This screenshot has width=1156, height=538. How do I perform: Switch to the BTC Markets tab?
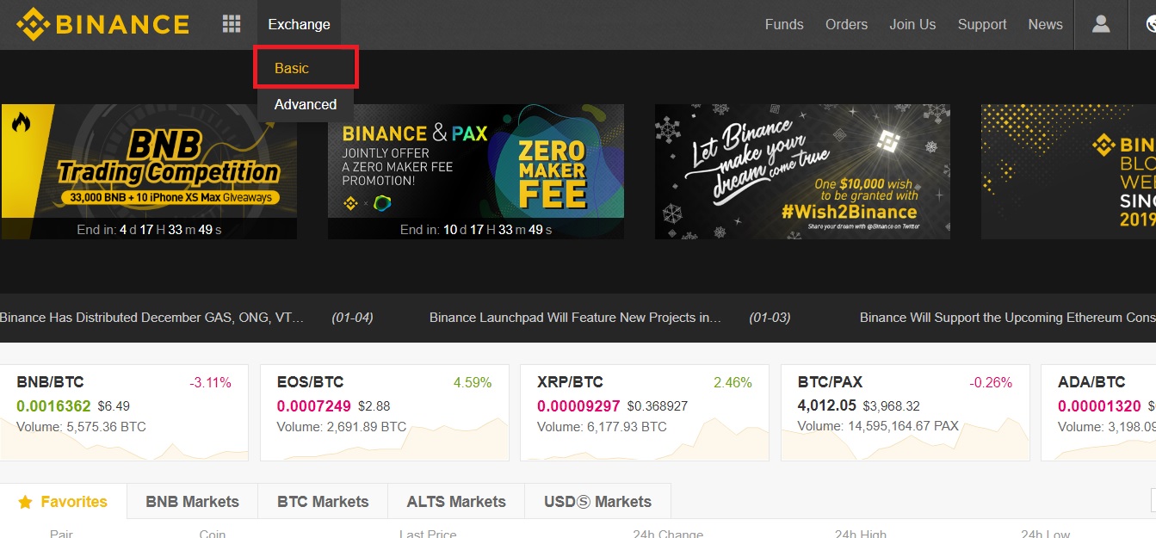coord(323,502)
